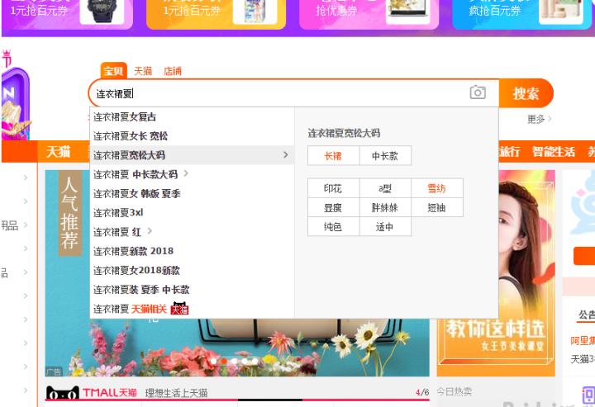Choose the 适中 filter option
This screenshot has width=595, height=407.
coord(385,227)
